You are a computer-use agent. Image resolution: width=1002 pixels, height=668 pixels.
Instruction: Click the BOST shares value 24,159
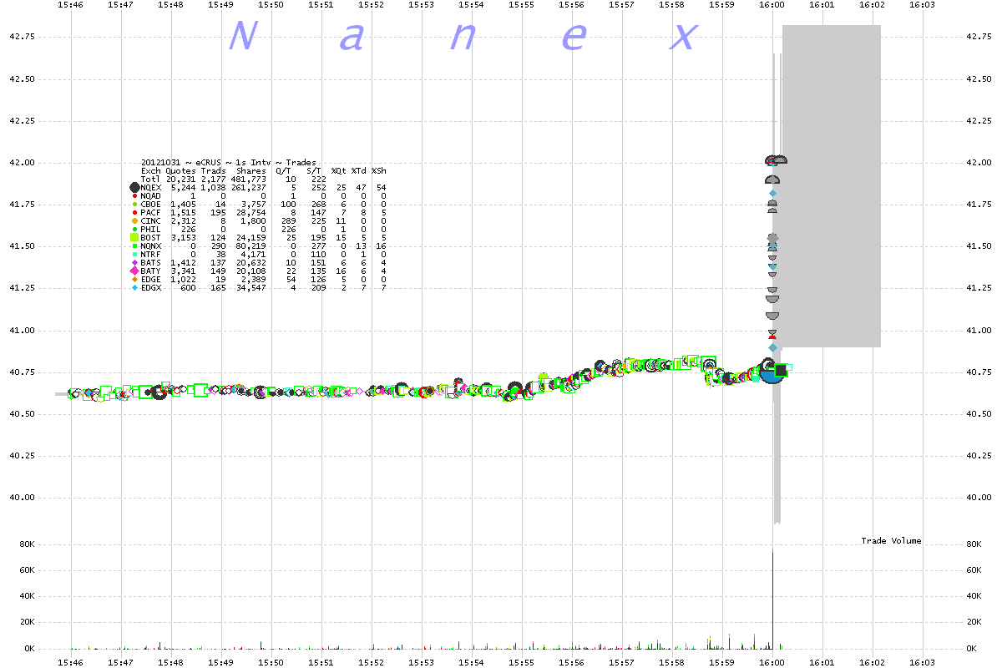[x=251, y=237]
